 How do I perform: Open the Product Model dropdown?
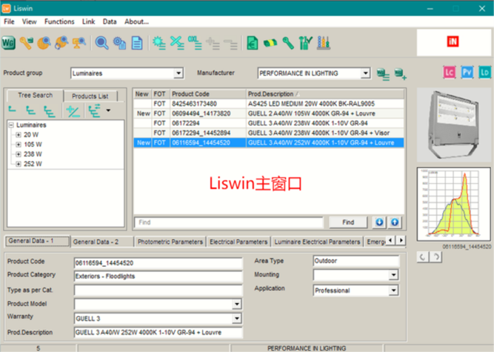point(236,304)
